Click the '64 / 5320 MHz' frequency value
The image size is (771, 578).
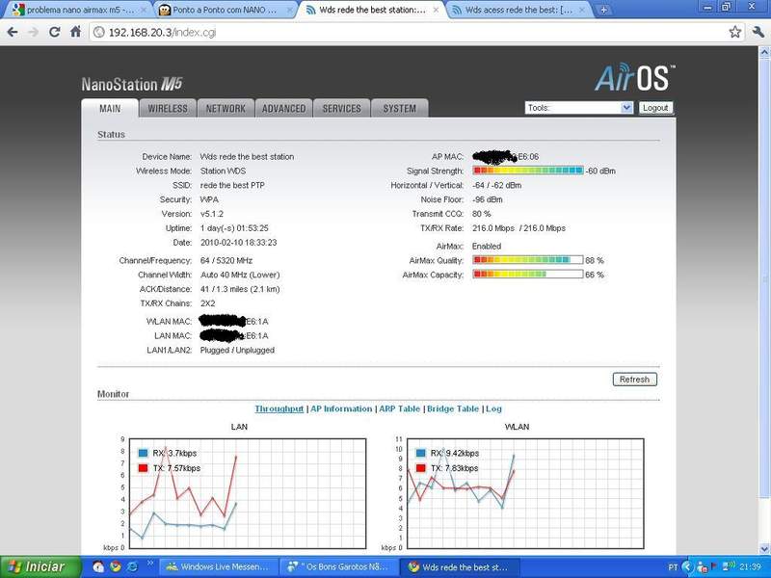[226, 260]
